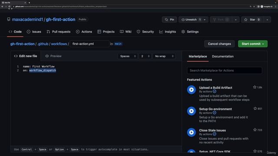Click gh-first-action breadcrumb link
278x156 pixels.
pyautogui.click(x=22, y=44)
